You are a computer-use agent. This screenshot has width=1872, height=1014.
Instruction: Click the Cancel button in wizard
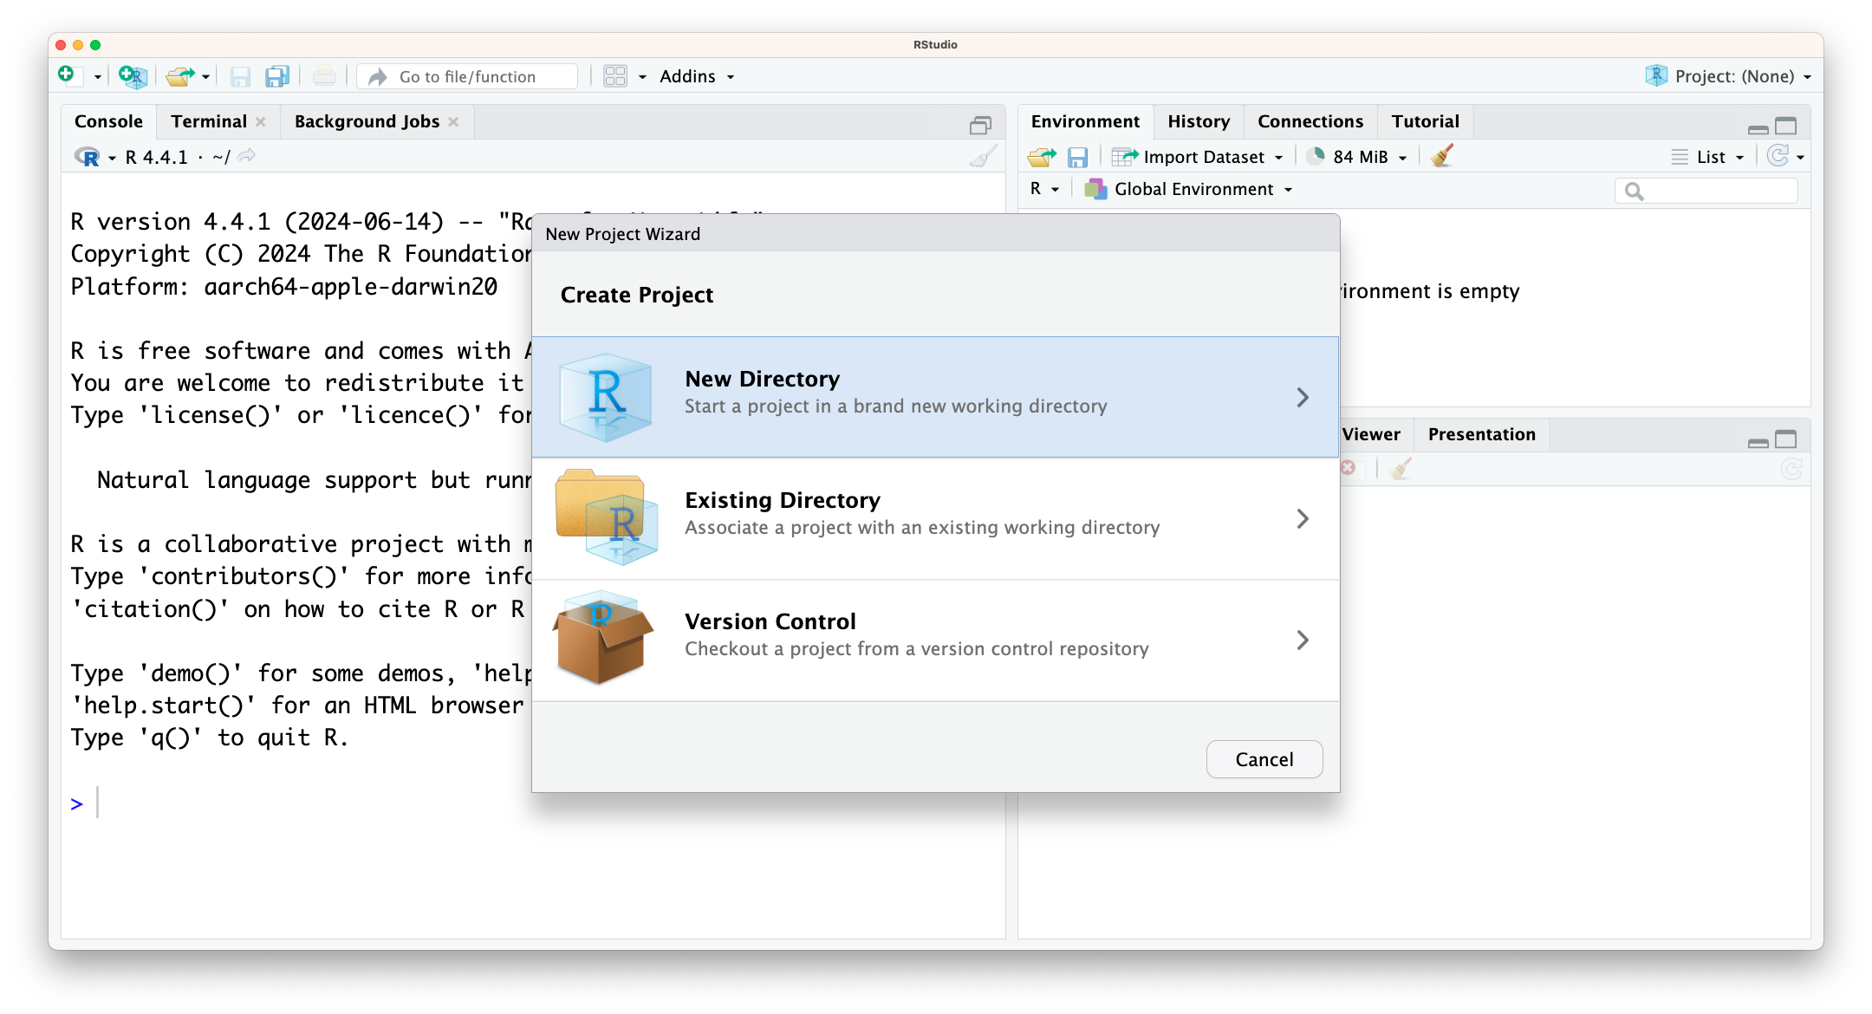1264,759
